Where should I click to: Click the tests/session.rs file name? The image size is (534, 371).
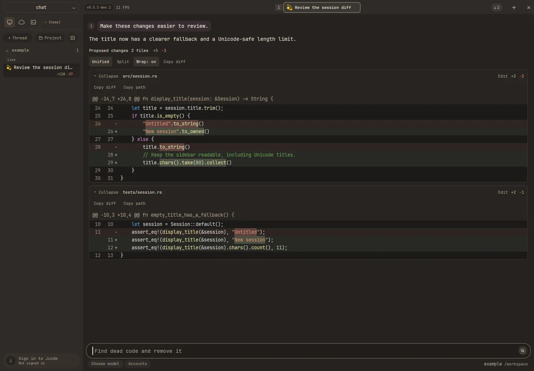click(142, 192)
